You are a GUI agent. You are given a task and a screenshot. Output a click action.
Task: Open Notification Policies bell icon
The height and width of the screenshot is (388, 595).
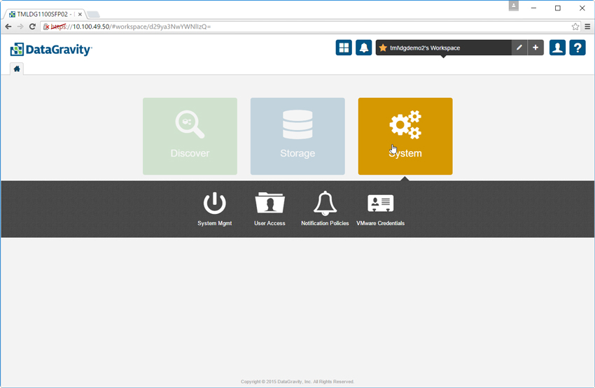(325, 203)
